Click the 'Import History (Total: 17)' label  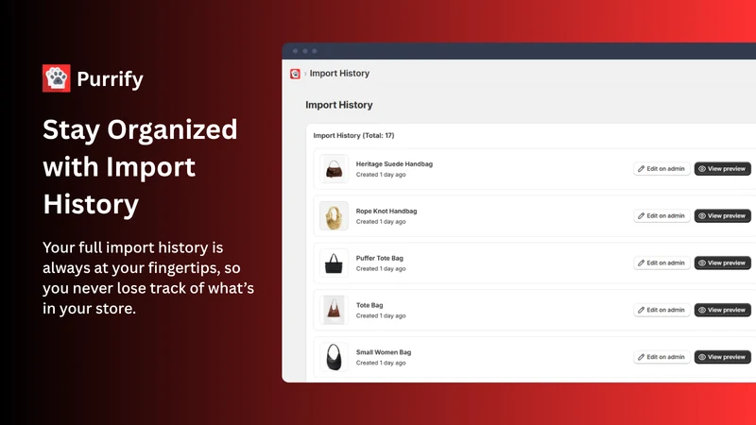pos(353,135)
